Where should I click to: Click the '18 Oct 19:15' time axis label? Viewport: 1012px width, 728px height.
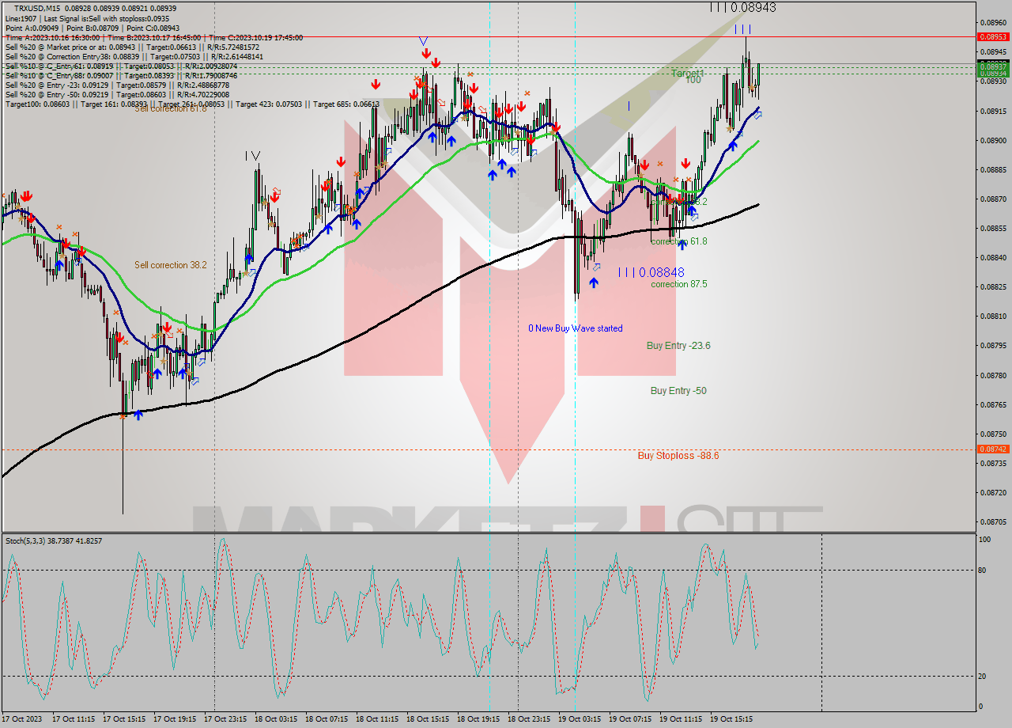478,719
